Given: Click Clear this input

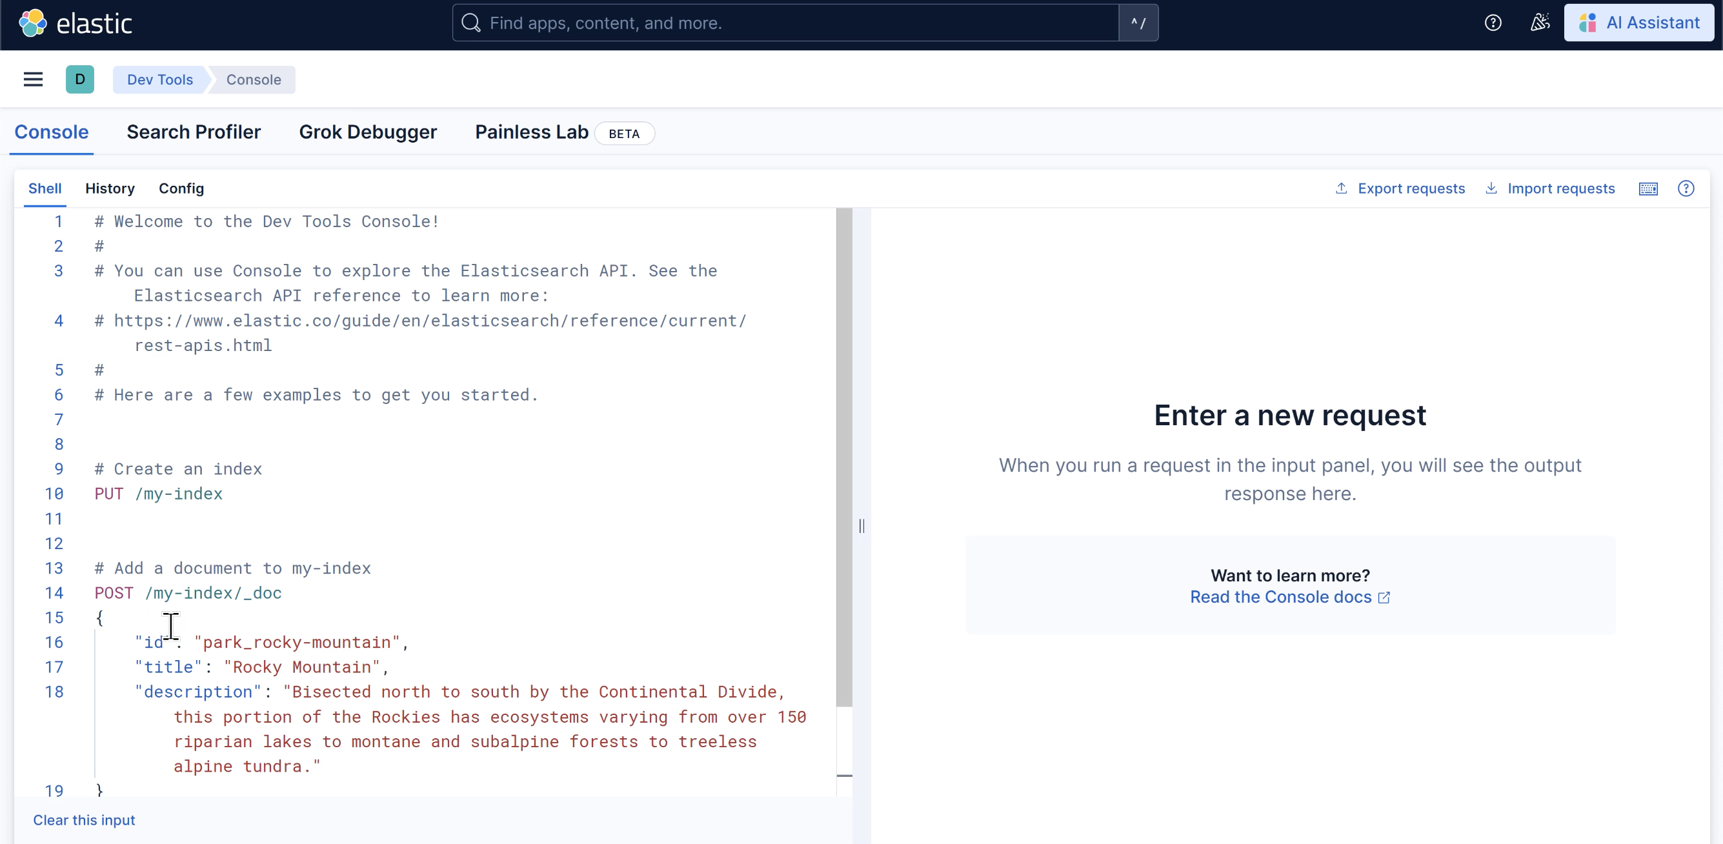Looking at the screenshot, I should click(x=84, y=820).
